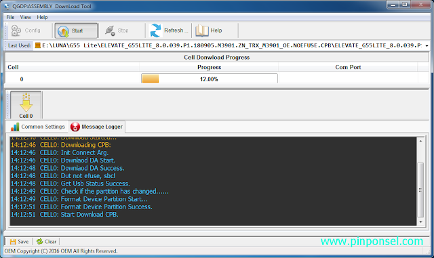Click 'Format Device Partition Success.' log line
This screenshot has width=434, height=258.
click(x=81, y=207)
